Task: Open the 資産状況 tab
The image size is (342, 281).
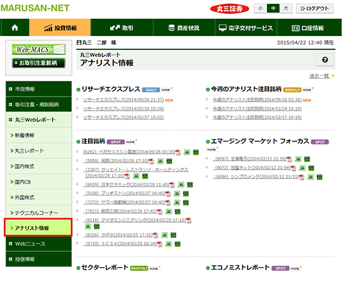Action: [x=184, y=27]
